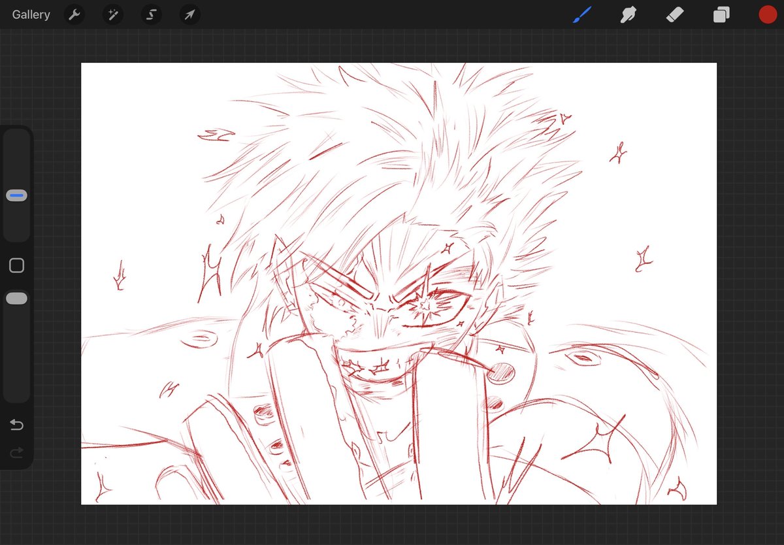Adjust the brush size slider

[x=16, y=194]
